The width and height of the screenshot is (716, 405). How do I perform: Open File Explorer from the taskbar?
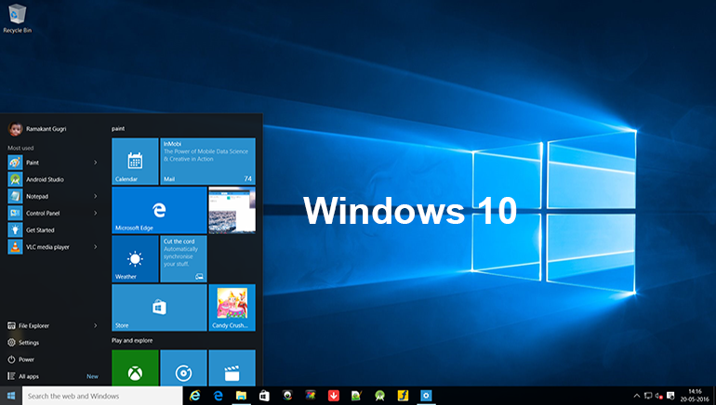[x=241, y=396]
